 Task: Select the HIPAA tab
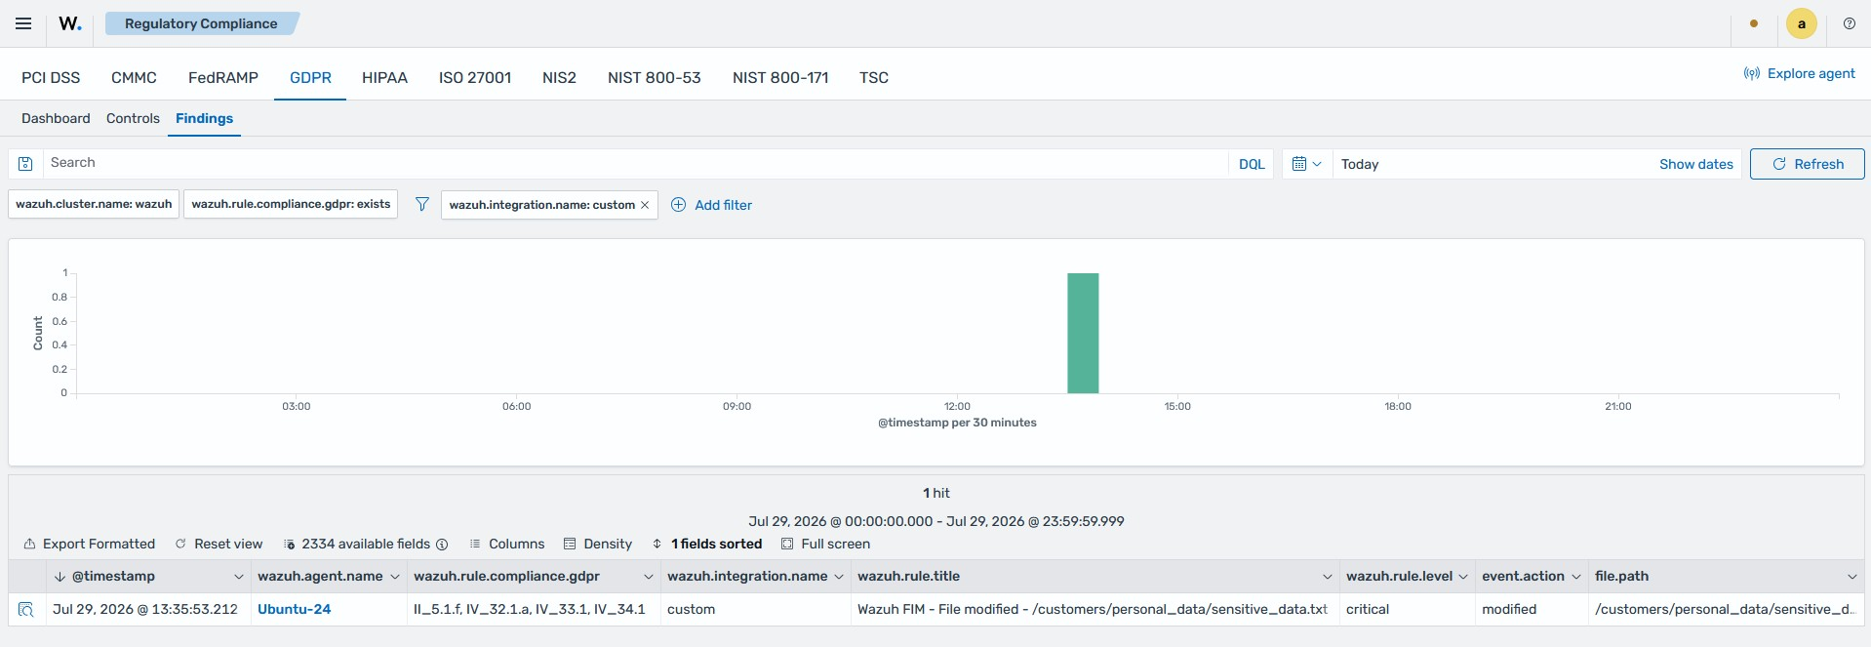384,77
